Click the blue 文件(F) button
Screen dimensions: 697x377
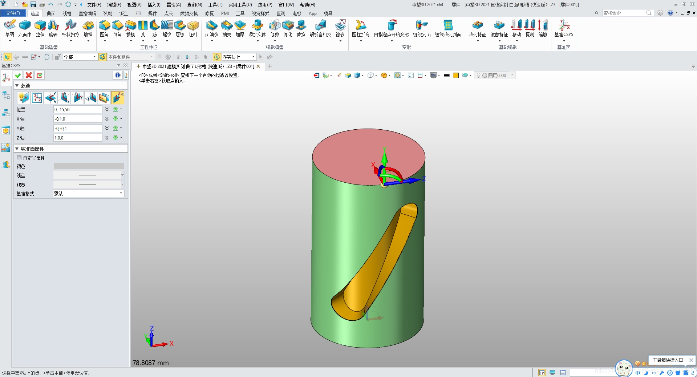13,13
